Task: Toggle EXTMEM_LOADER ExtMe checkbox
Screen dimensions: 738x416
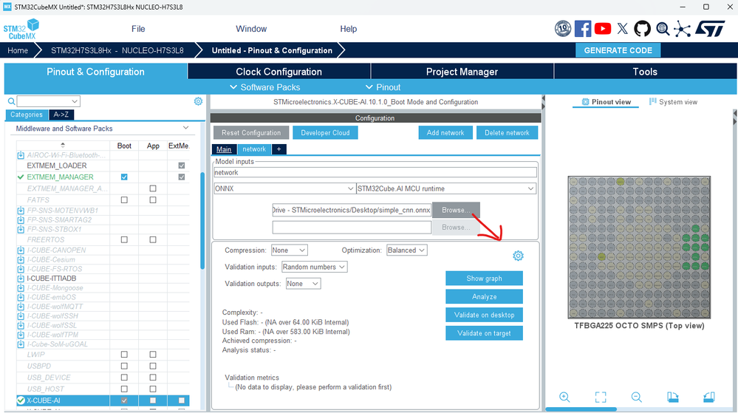Action: pyautogui.click(x=181, y=166)
